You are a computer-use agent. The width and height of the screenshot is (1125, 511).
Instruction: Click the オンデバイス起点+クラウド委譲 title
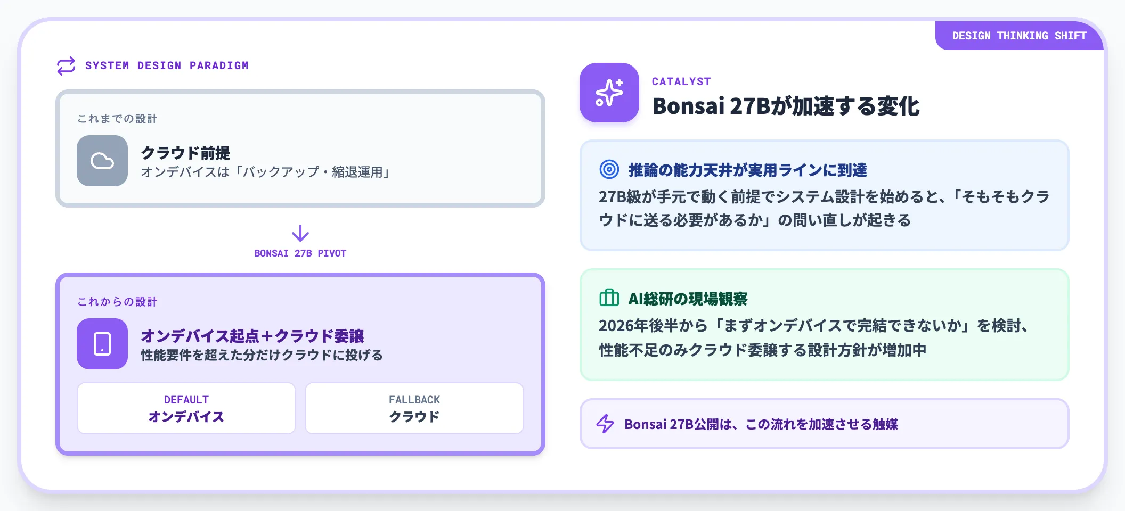(252, 336)
